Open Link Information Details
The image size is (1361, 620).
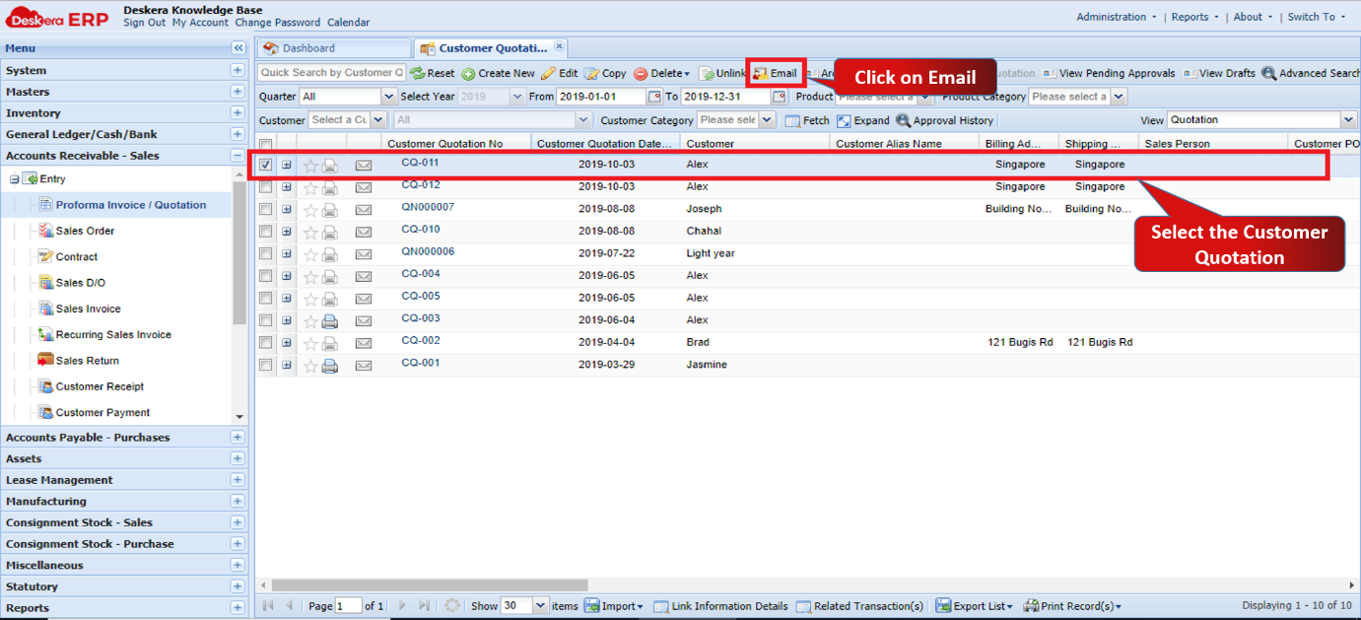point(721,606)
